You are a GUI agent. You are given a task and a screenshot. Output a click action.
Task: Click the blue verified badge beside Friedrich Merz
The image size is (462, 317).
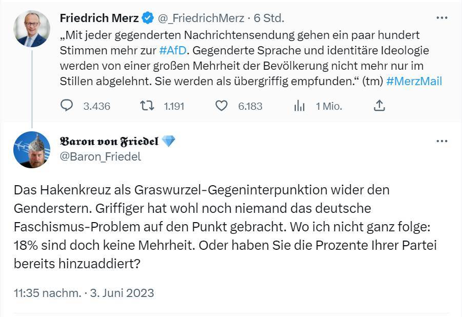point(148,18)
